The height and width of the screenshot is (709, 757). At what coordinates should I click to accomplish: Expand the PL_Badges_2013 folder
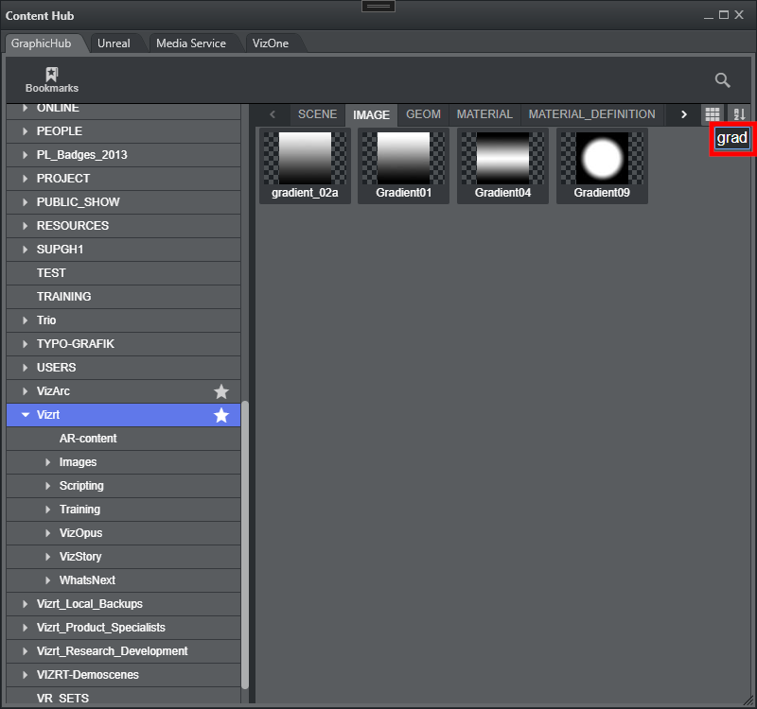coord(26,155)
